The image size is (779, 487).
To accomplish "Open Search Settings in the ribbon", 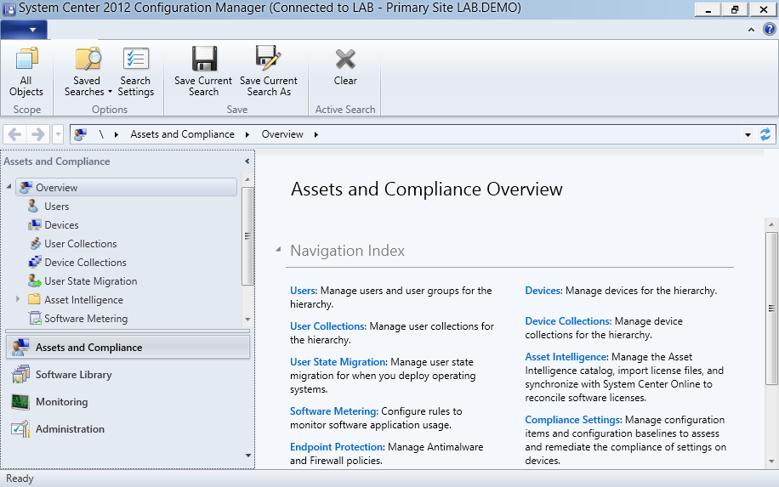I will tap(135, 60).
